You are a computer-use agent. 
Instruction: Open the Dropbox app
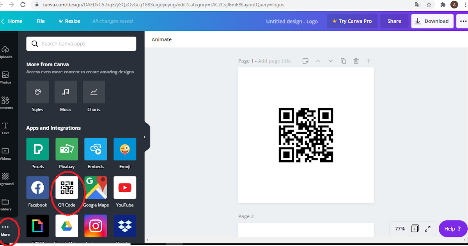125,226
